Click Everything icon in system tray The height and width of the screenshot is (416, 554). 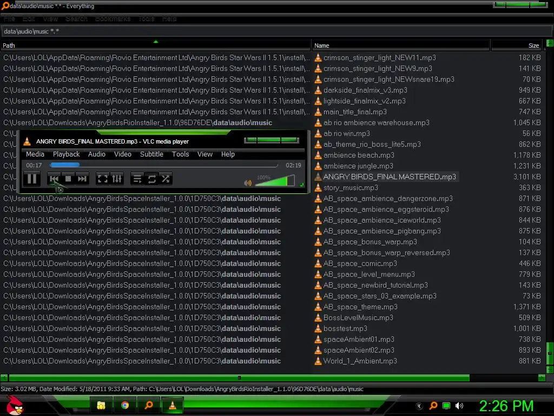click(x=433, y=406)
